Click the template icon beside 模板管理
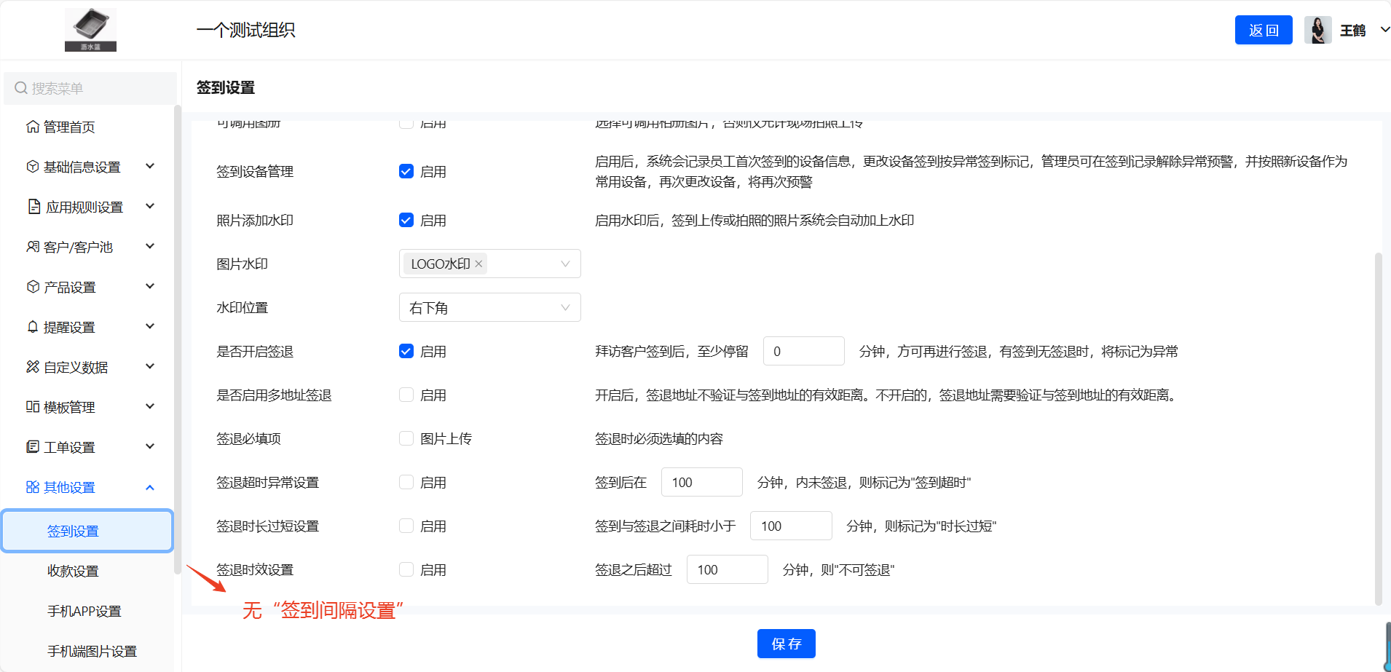Screen dimensions: 1391x672 point(32,407)
